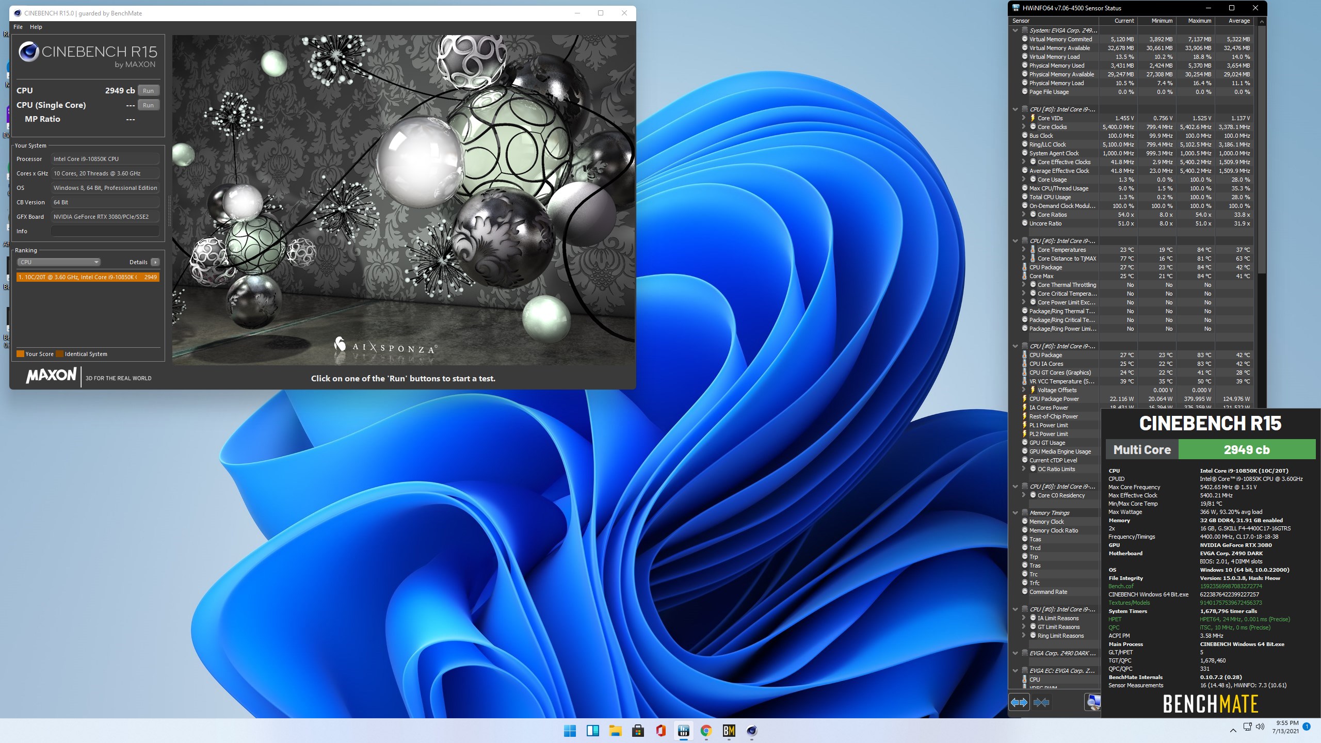Open Office from the taskbar
The image size is (1321, 743).
point(661,731)
